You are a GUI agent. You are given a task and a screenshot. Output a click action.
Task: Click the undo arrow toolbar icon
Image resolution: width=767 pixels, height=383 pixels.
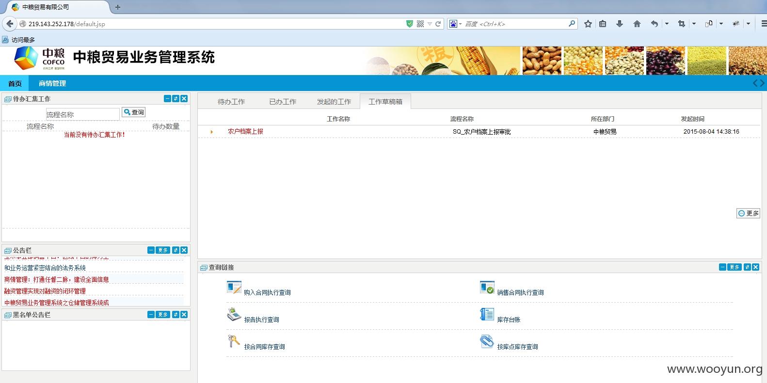[x=655, y=24]
